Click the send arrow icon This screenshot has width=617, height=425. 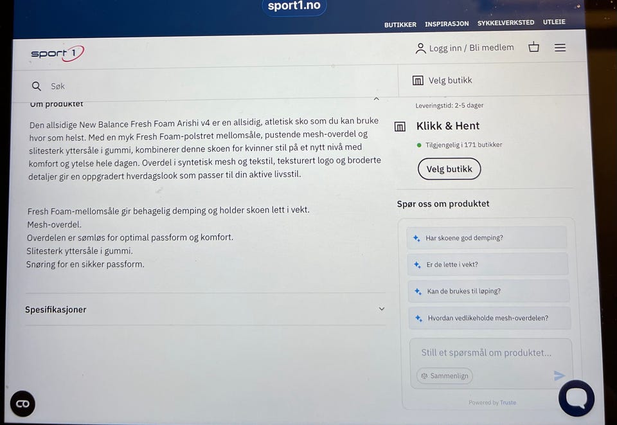coord(559,375)
